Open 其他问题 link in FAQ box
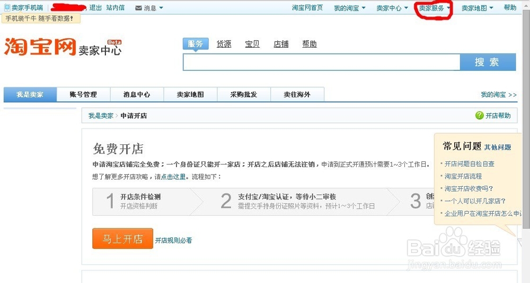 coord(498,148)
